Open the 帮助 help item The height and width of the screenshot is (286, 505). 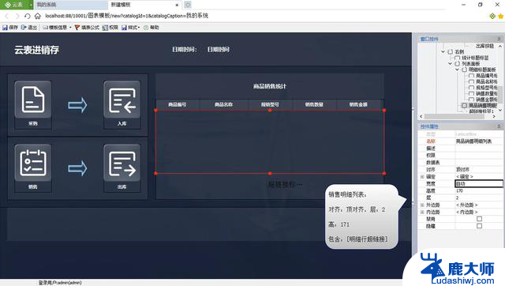pos(151,28)
